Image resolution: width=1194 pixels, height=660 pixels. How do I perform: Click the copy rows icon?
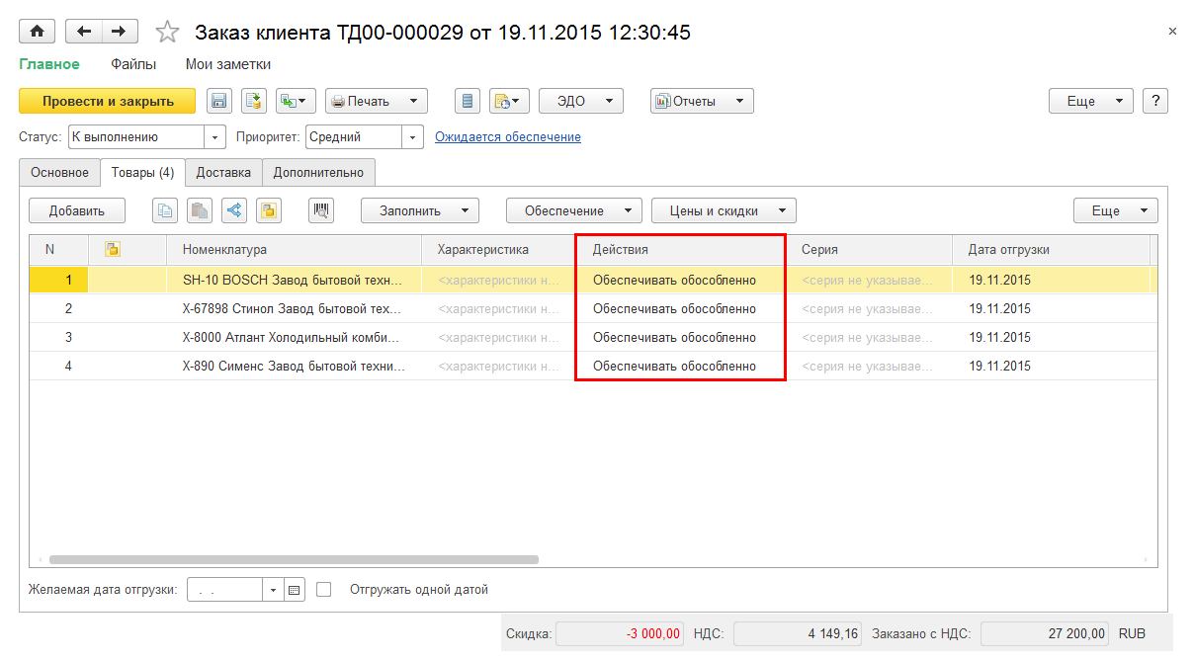pos(165,210)
